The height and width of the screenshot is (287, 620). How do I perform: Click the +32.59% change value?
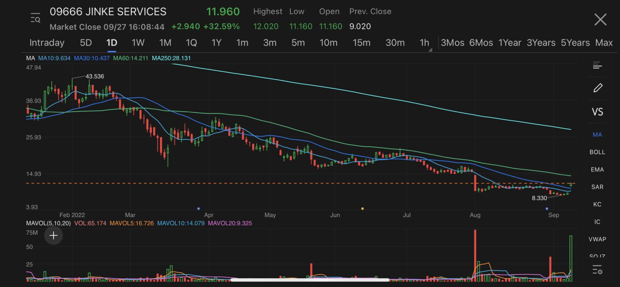[x=222, y=27]
